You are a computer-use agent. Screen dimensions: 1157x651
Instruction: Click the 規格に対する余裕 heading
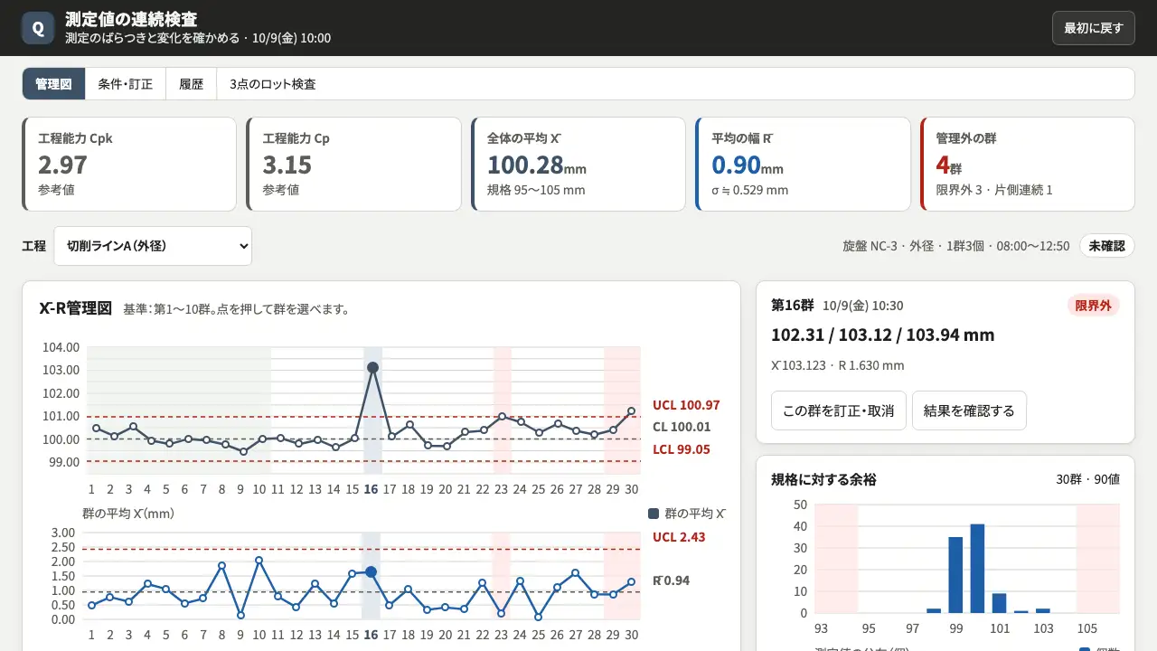(x=823, y=479)
